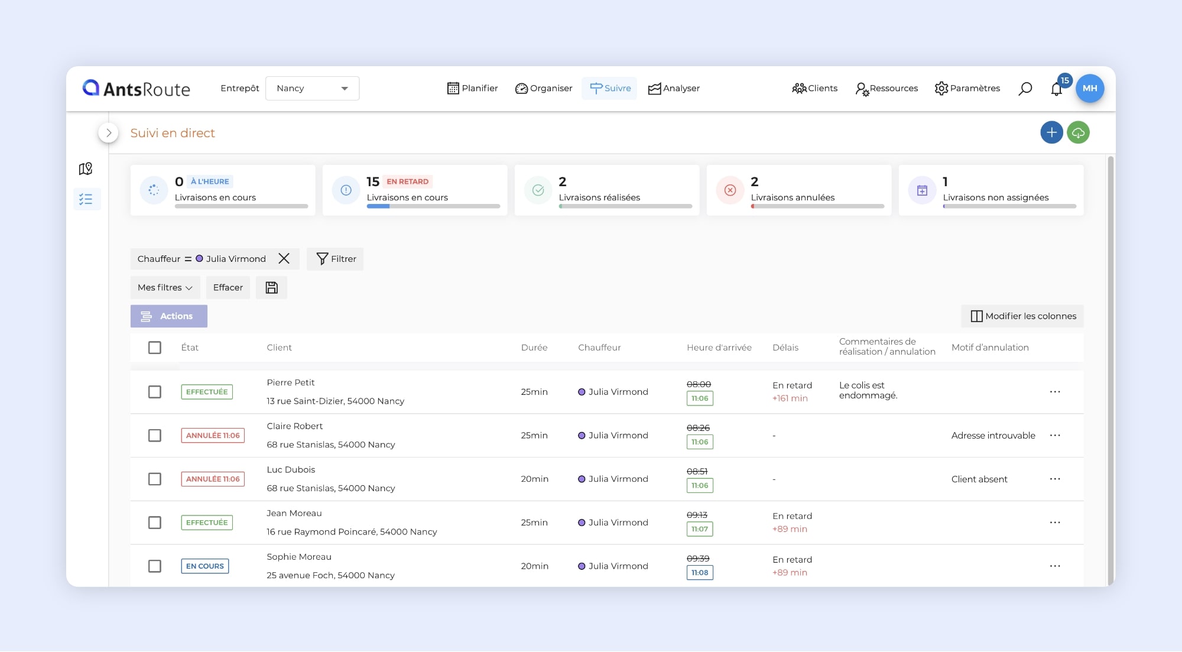Check the select-all checkbox in the header
This screenshot has width=1182, height=652.
point(155,348)
